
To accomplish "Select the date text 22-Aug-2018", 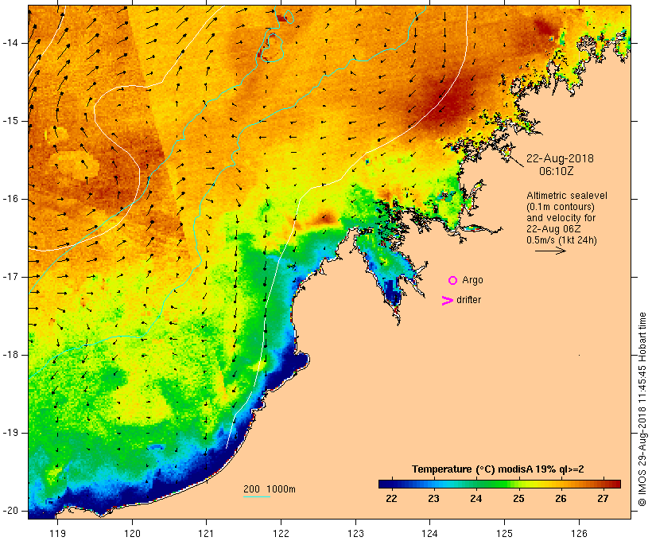I will pyautogui.click(x=560, y=158).
